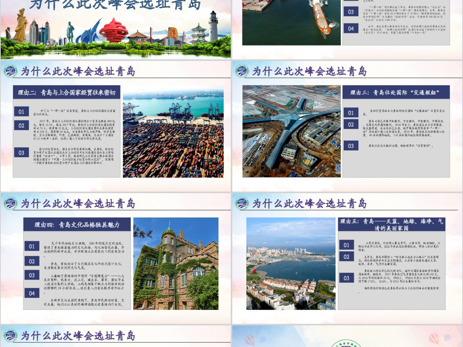Click the 03 badge on the top-right harbor slide
463x347 pixels.
tap(351, 12)
